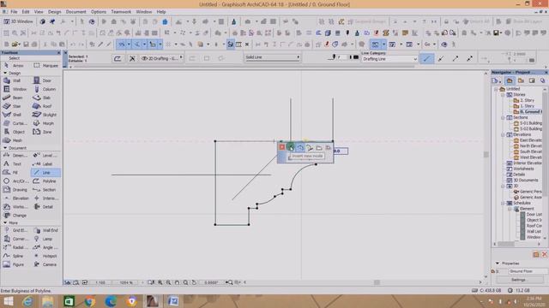Viewport: 549px width, 308px height.
Task: Select the Zone tool
Action: pos(43,132)
